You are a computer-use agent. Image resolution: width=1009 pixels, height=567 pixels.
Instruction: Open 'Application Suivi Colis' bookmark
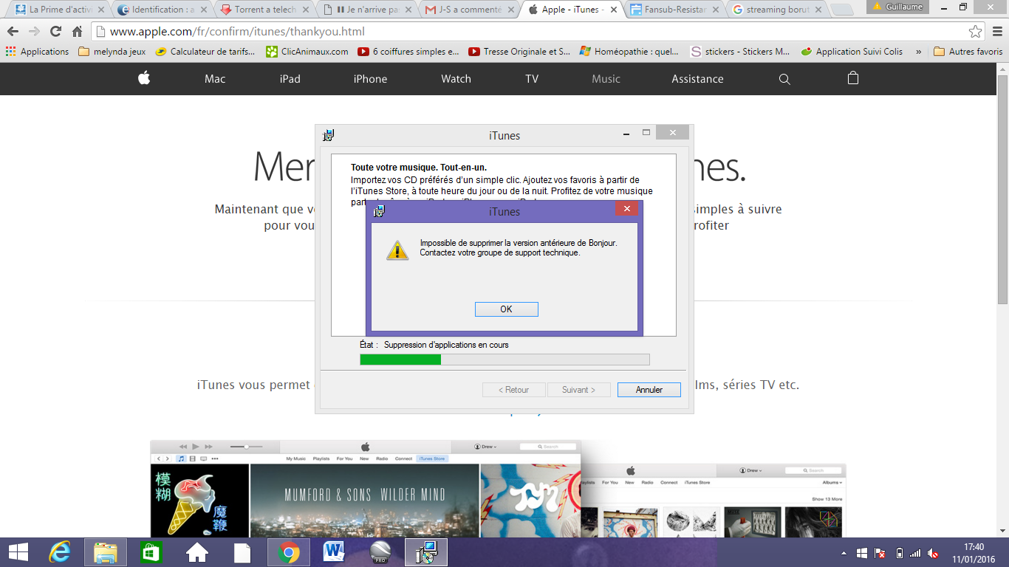coord(852,52)
